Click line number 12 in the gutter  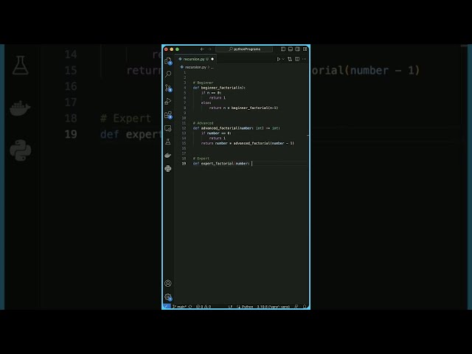click(184, 128)
